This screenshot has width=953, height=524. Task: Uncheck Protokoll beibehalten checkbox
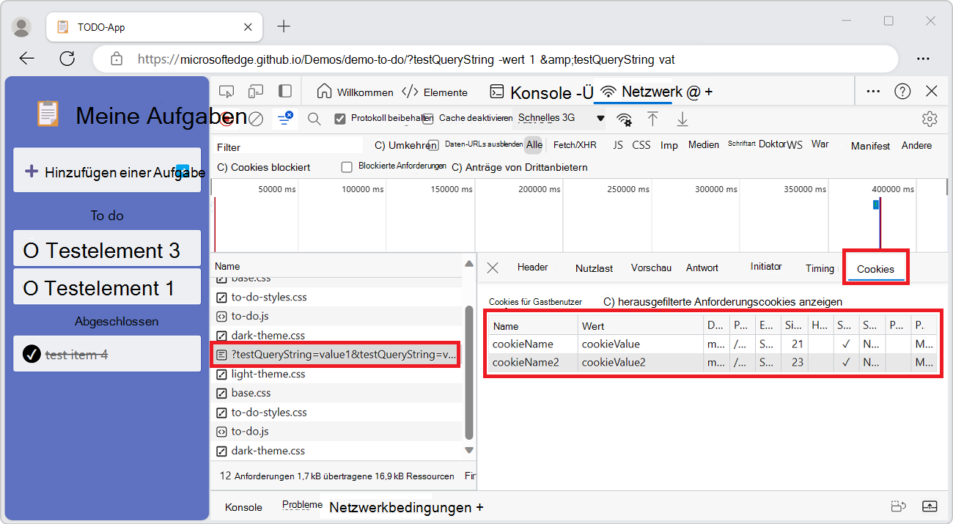click(340, 119)
